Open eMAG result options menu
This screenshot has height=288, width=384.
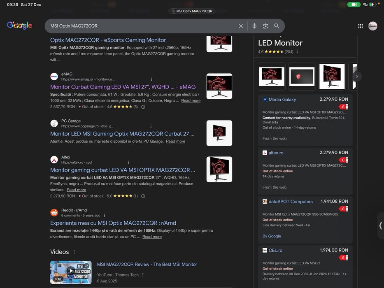(x=151, y=79)
